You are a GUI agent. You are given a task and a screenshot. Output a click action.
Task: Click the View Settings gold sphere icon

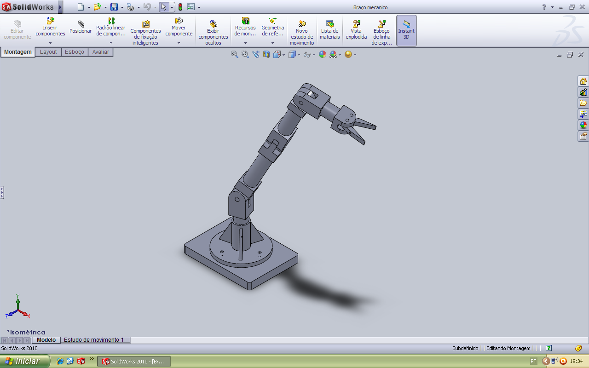(348, 54)
